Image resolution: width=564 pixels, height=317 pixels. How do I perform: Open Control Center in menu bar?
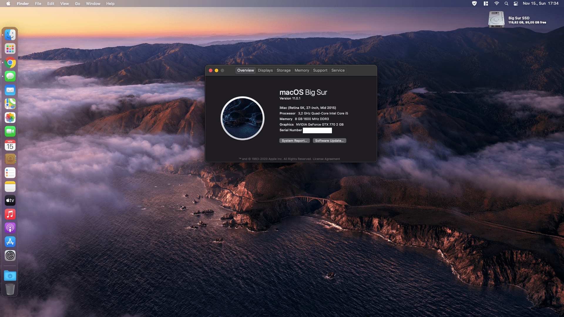pos(516,4)
